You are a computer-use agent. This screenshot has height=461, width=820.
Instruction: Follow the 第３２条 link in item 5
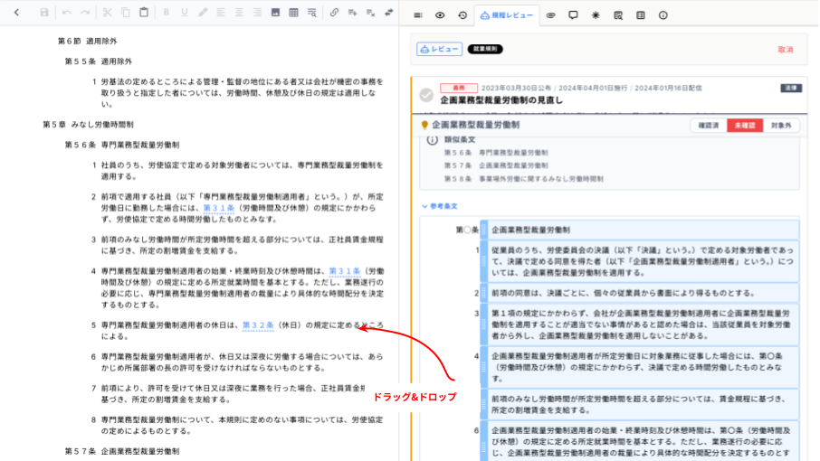258,325
